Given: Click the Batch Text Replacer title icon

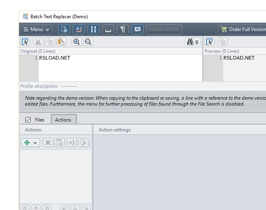Looking at the screenshot, I should pos(25,16).
